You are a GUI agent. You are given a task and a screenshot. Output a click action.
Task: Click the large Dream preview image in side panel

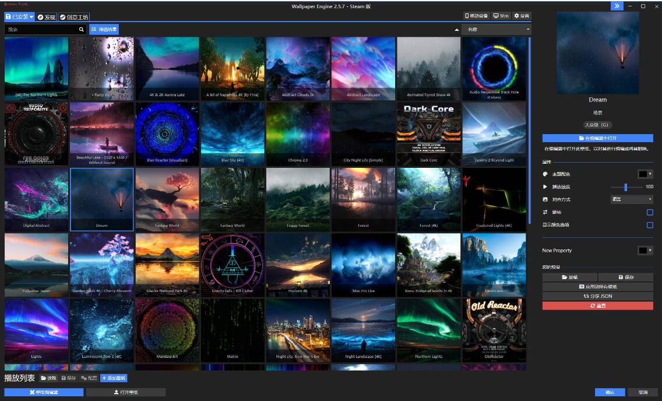tap(597, 52)
